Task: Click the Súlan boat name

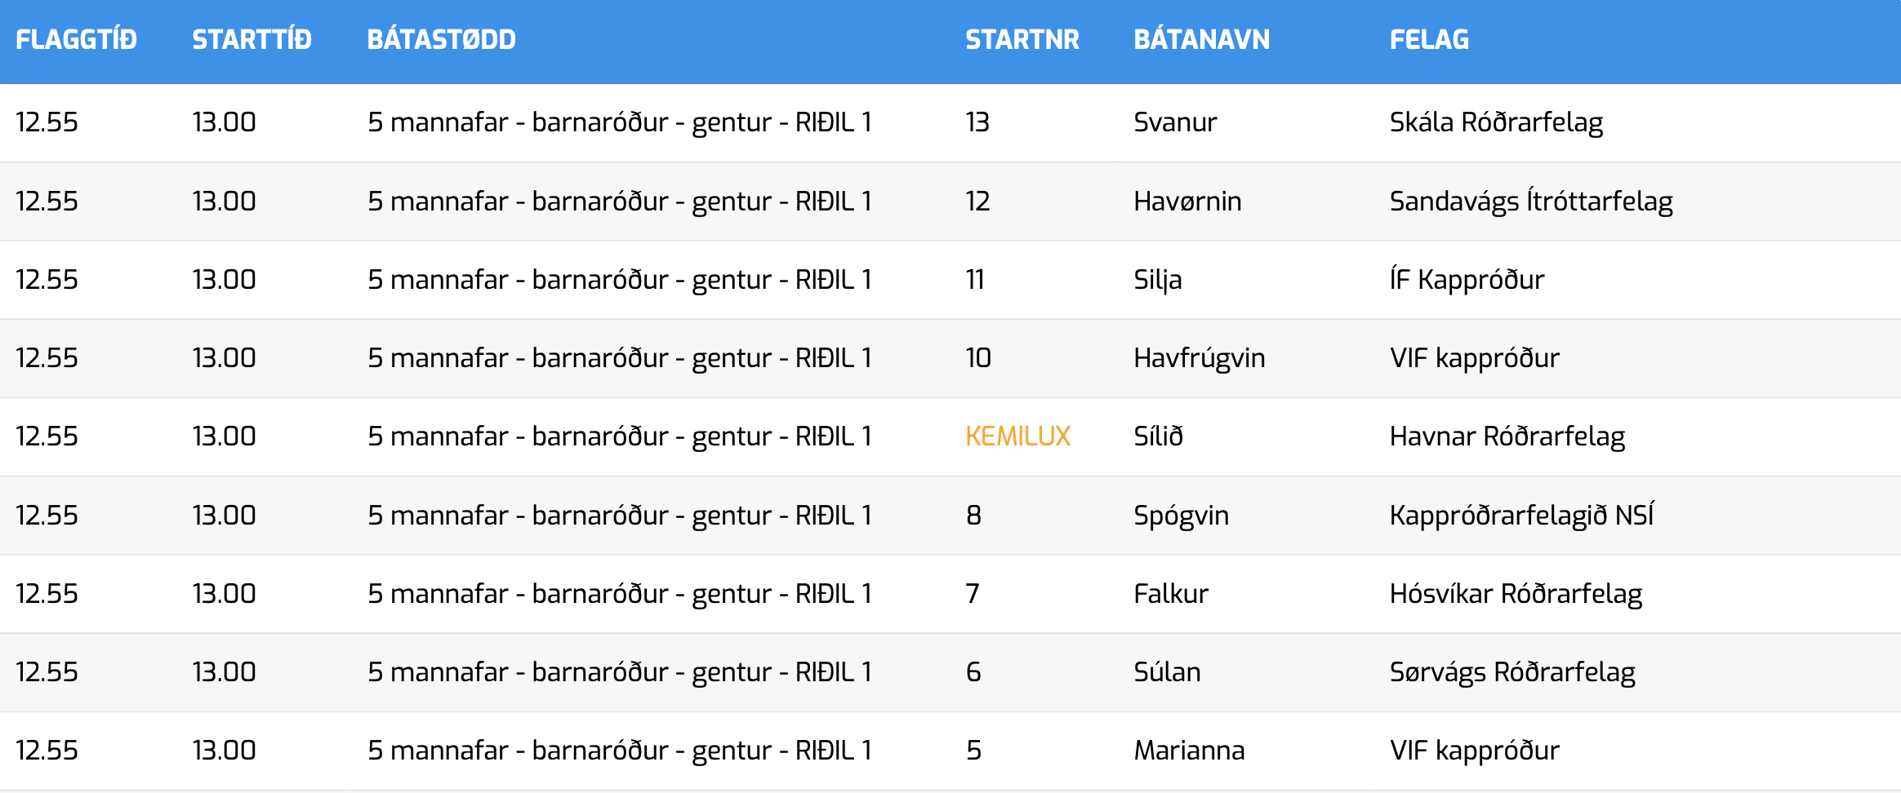Action: pos(1167,672)
